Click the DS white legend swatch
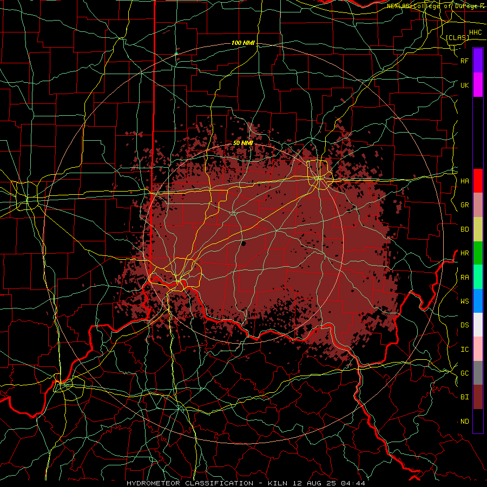The image size is (487, 487). point(478,325)
